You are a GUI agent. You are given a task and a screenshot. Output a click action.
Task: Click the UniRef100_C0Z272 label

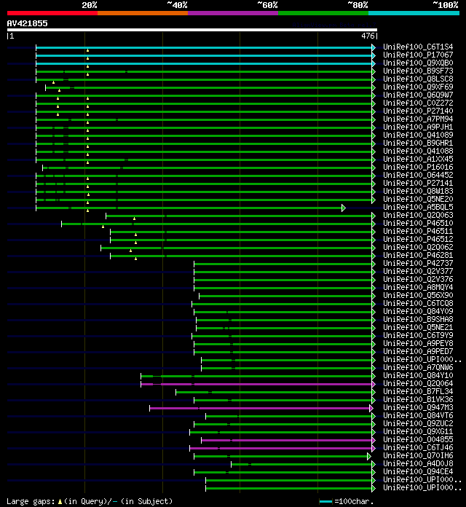418,103
